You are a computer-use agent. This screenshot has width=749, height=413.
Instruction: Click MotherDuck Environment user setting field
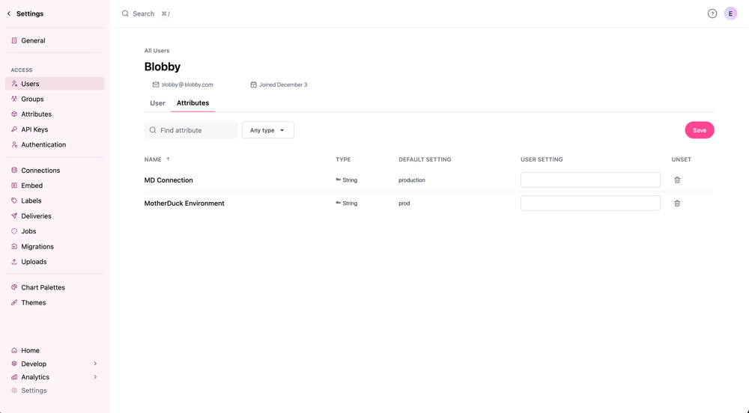click(x=590, y=204)
